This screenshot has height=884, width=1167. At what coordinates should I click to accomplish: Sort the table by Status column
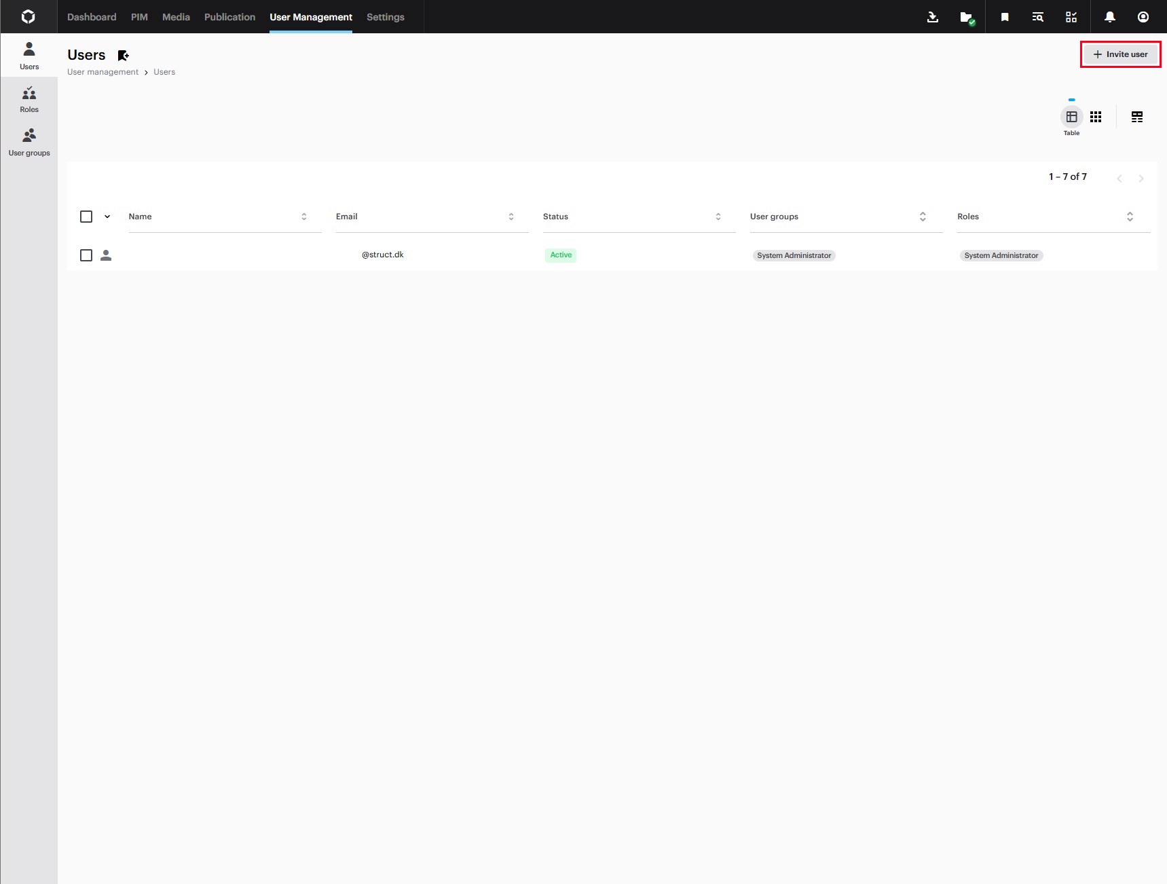pyautogui.click(x=718, y=217)
